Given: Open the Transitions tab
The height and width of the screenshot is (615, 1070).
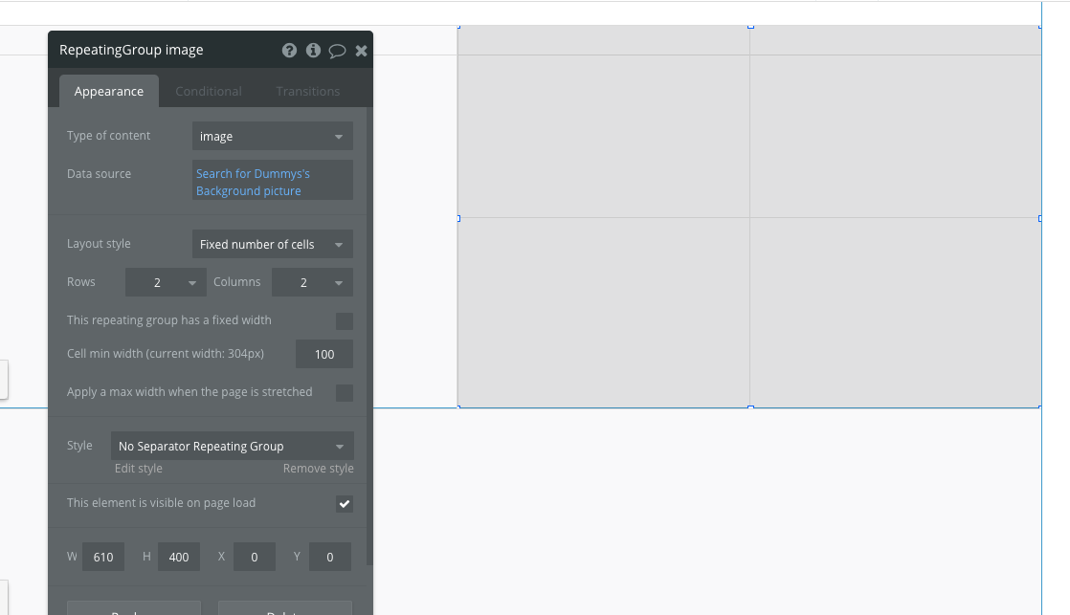Looking at the screenshot, I should (307, 92).
